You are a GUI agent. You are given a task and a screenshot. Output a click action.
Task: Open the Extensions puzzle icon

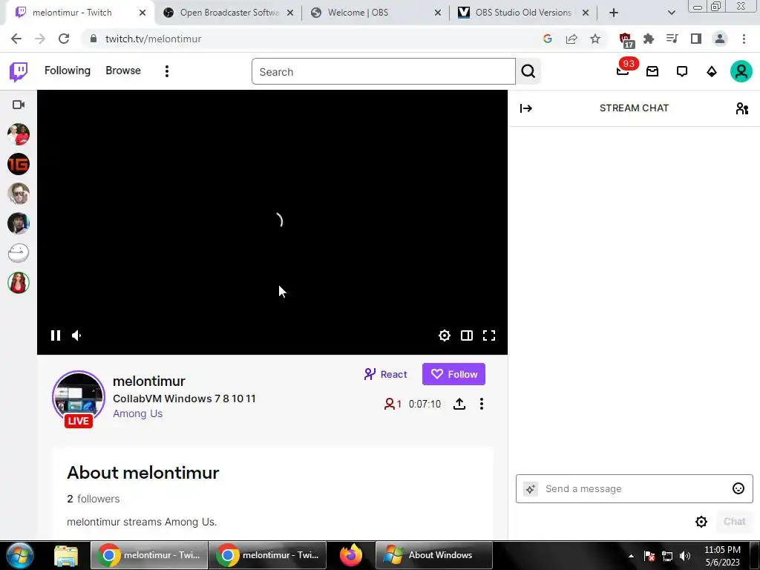point(649,39)
